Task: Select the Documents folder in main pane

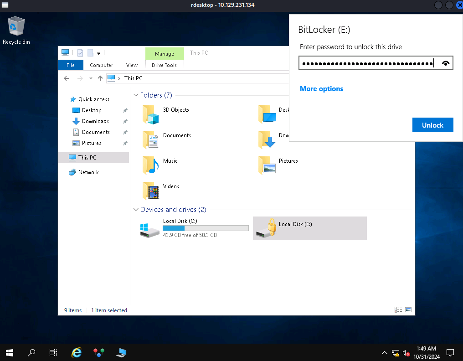Action: coord(167,140)
